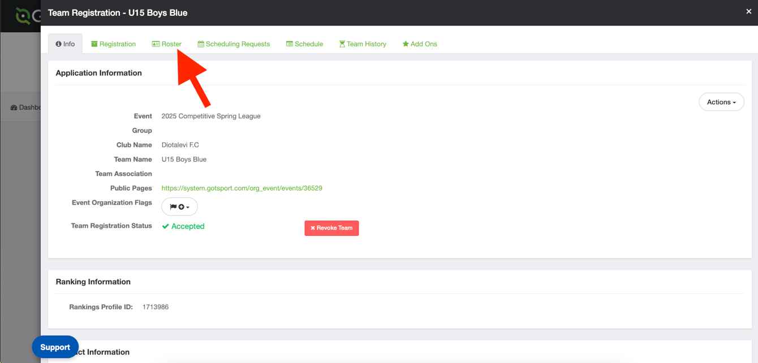Viewport: 758px width, 363px height.
Task: Open the Roster tab
Action: [x=167, y=44]
